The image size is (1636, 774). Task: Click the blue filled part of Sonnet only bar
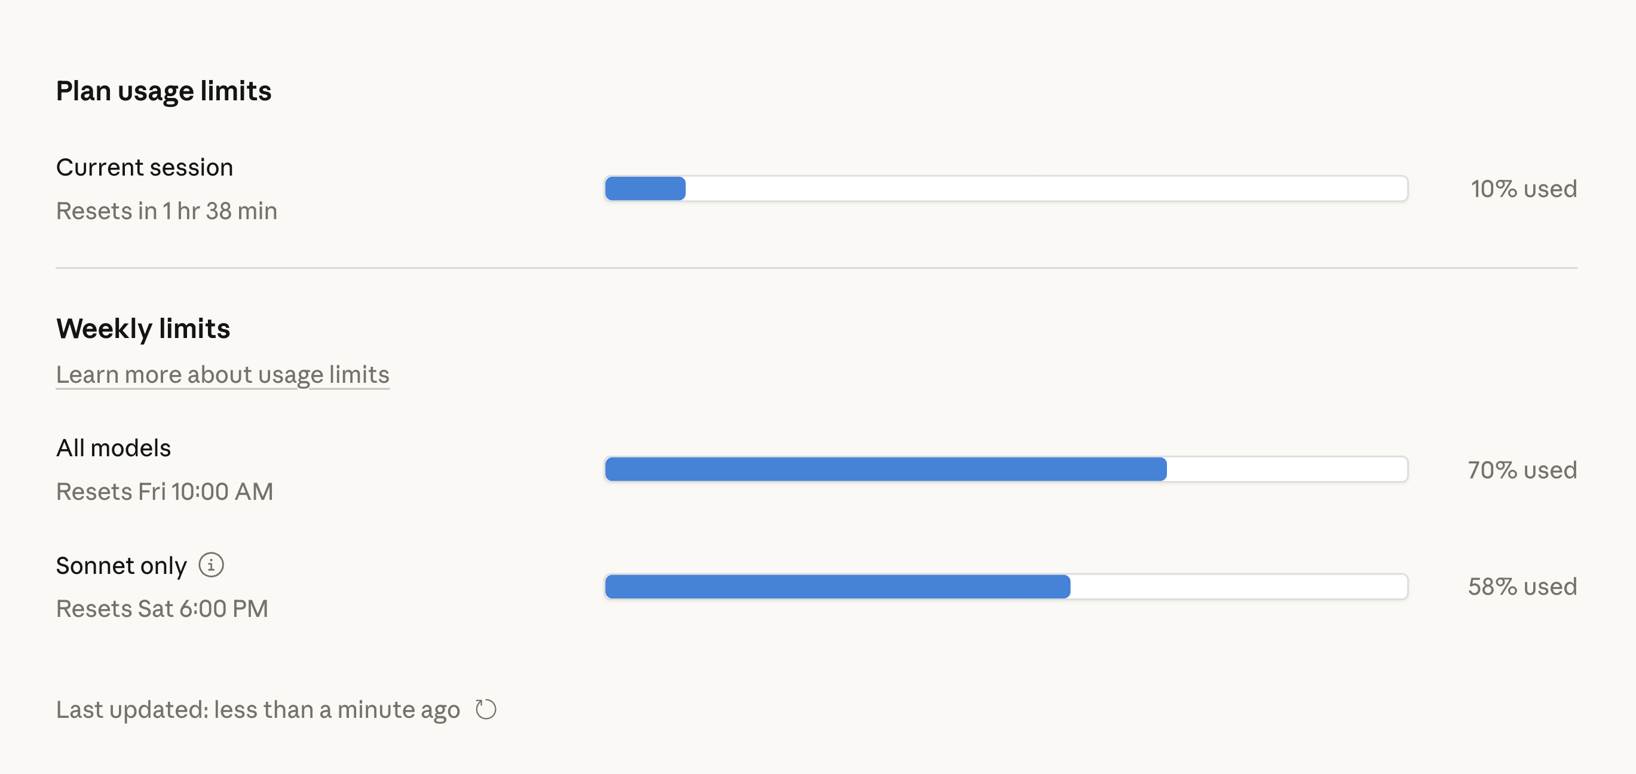coord(837,586)
